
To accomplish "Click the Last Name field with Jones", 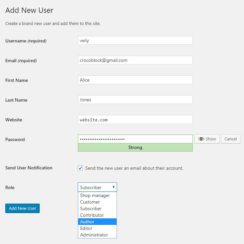I will click(x=135, y=100).
